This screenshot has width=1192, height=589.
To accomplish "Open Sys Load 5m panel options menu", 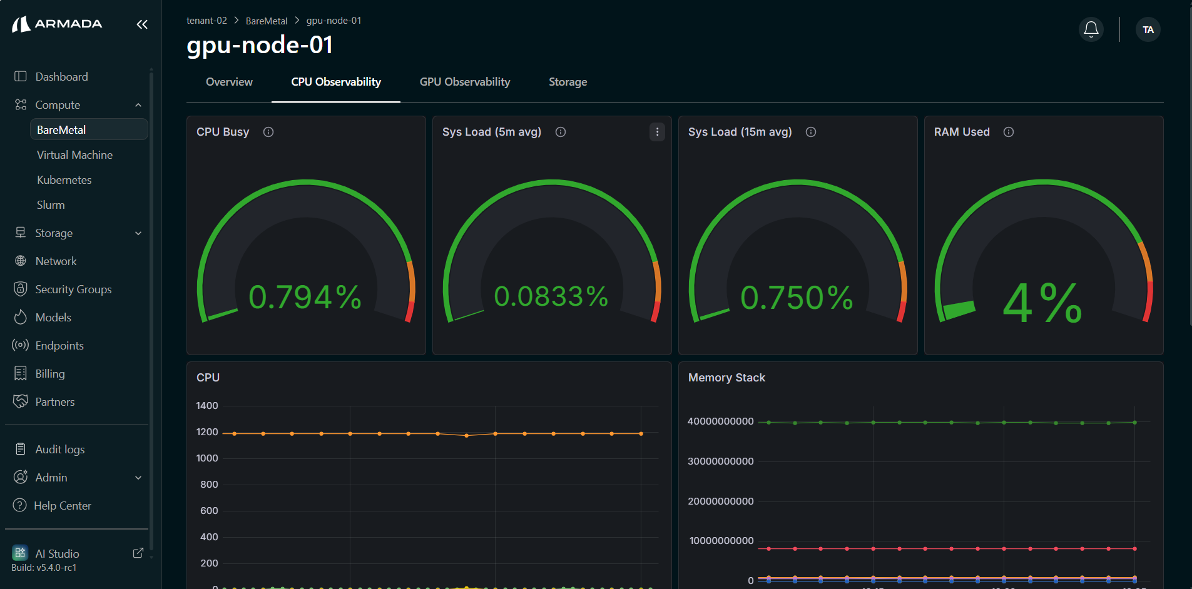I will (657, 132).
